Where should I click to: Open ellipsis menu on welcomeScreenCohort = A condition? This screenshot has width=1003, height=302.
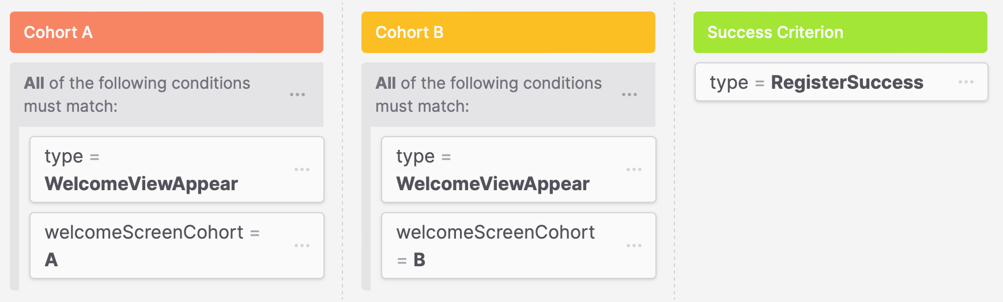tap(302, 246)
